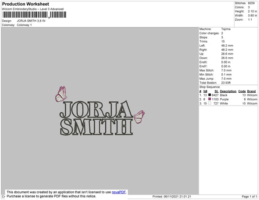Viewport: 259px width, 200px height.
Task: Click the 'Right:' label
Action: 203,50
